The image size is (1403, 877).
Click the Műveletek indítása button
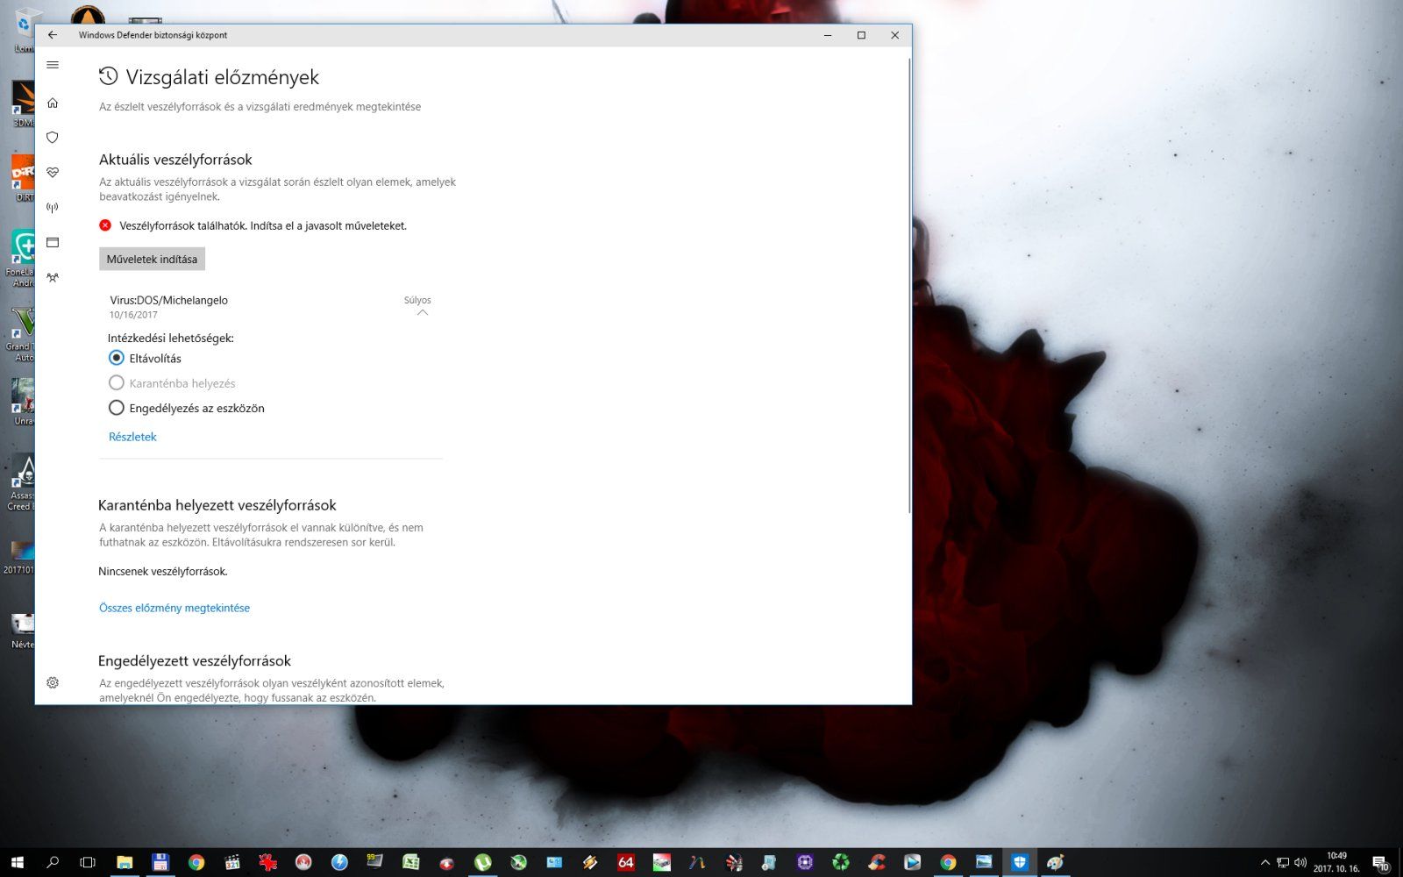pos(152,259)
